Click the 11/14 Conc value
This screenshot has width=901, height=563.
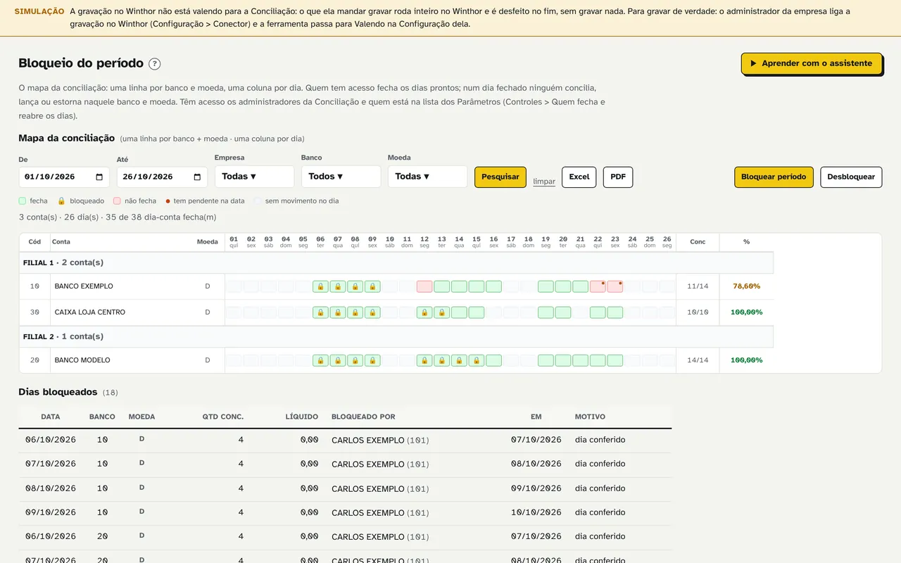coord(698,286)
